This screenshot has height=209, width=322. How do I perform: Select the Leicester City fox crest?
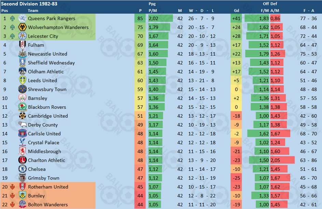coord(23,36)
